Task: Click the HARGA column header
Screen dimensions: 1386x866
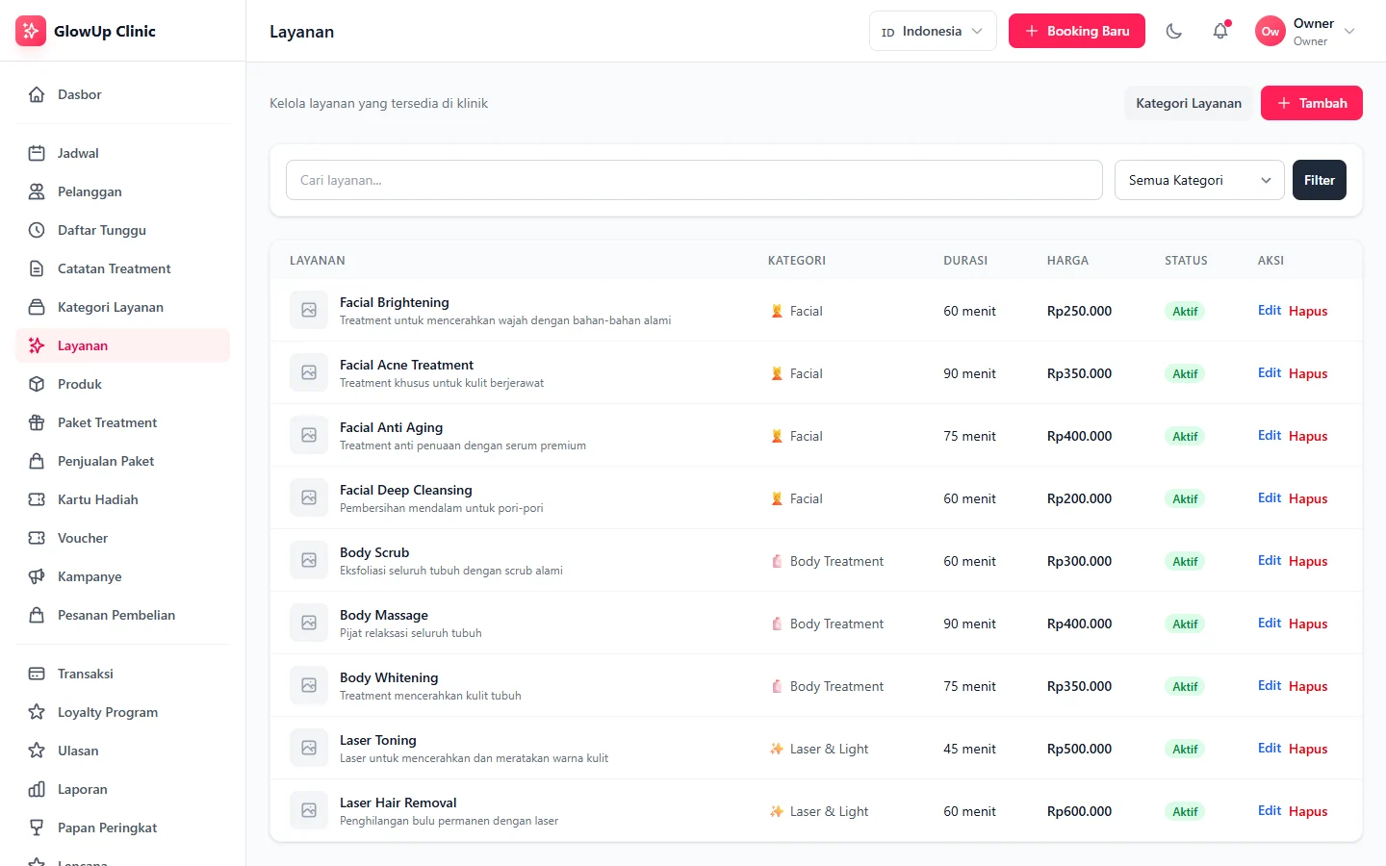Action: (1067, 261)
